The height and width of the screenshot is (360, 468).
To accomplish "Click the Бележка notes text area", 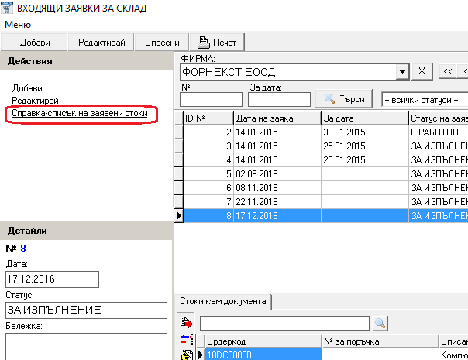I will point(86,347).
